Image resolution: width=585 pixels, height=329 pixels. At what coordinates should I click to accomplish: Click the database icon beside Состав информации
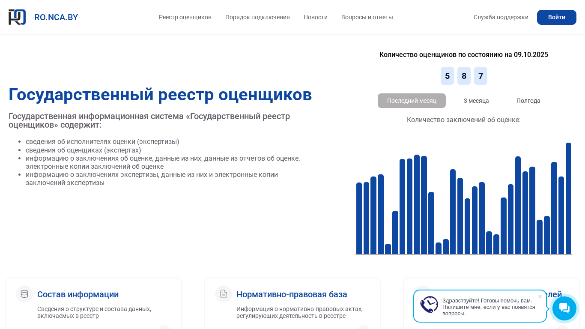point(24,294)
